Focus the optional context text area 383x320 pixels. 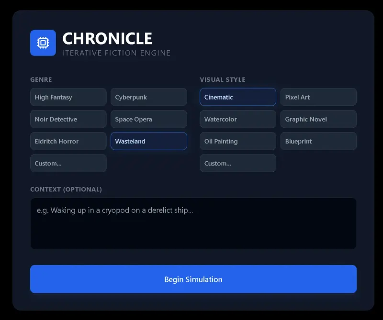pyautogui.click(x=193, y=223)
